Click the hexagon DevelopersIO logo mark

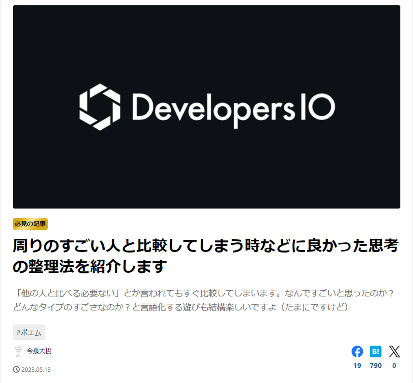click(100, 107)
